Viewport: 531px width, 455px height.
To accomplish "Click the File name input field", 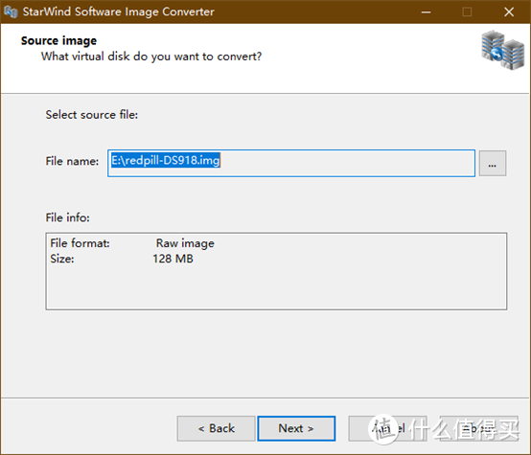I will [x=291, y=163].
